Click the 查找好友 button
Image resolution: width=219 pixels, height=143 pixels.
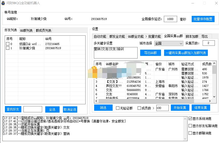coord(13,109)
